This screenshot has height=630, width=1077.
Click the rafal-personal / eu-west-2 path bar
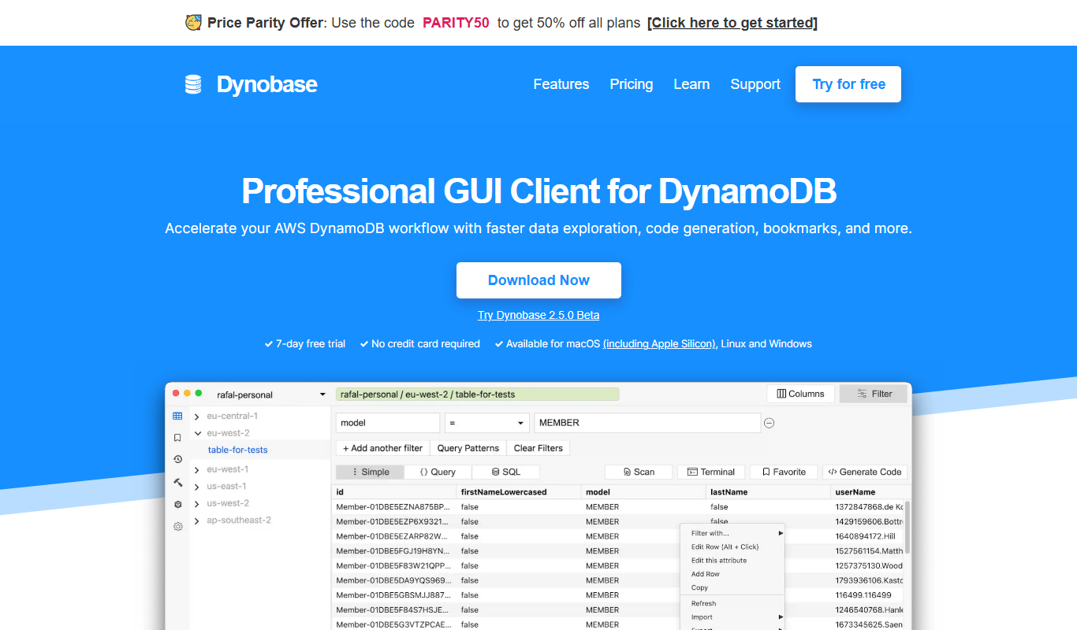[x=477, y=395]
